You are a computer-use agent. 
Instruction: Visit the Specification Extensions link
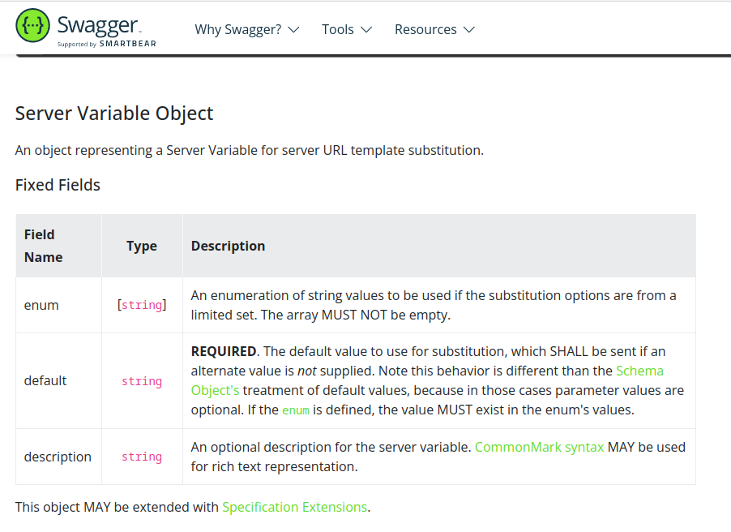294,507
